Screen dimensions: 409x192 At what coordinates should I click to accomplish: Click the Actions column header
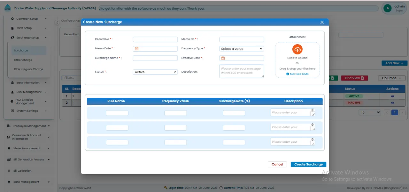(392, 89)
